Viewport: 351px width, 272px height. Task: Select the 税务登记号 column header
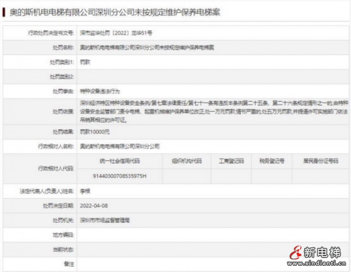pyautogui.click(x=272, y=161)
